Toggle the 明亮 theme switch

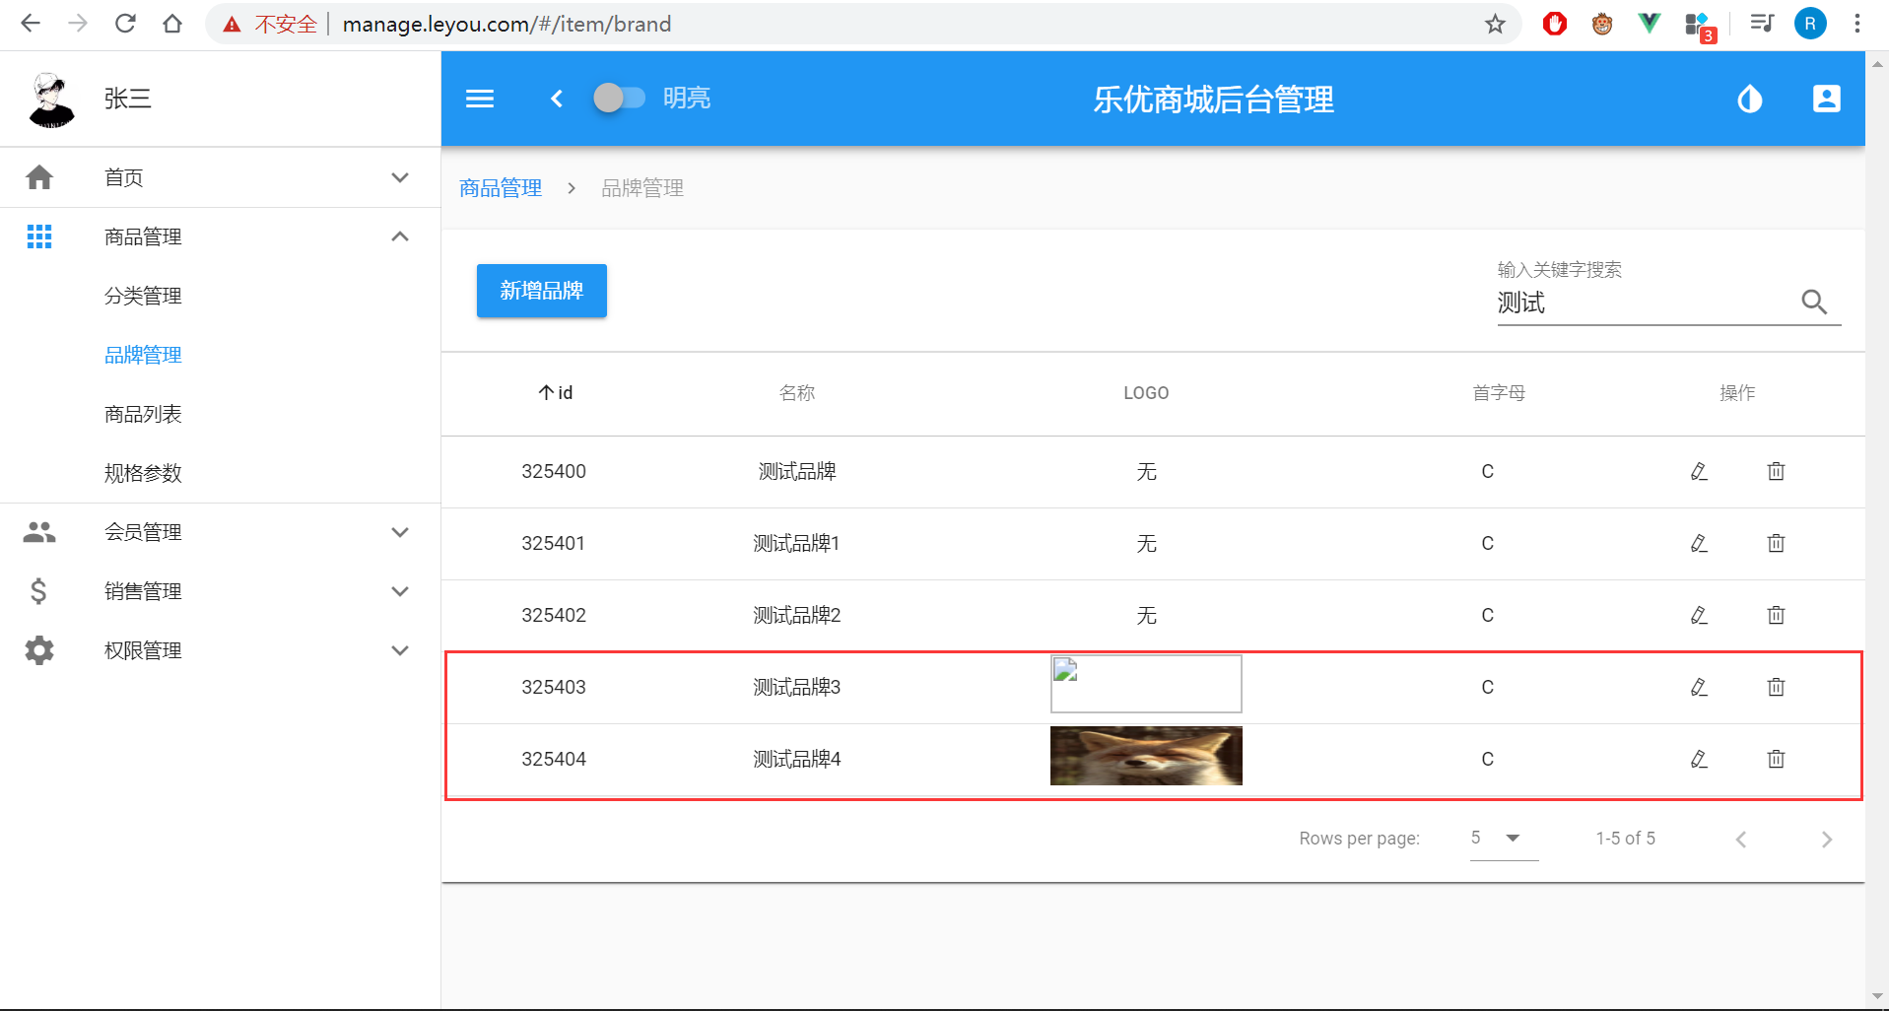(x=620, y=99)
